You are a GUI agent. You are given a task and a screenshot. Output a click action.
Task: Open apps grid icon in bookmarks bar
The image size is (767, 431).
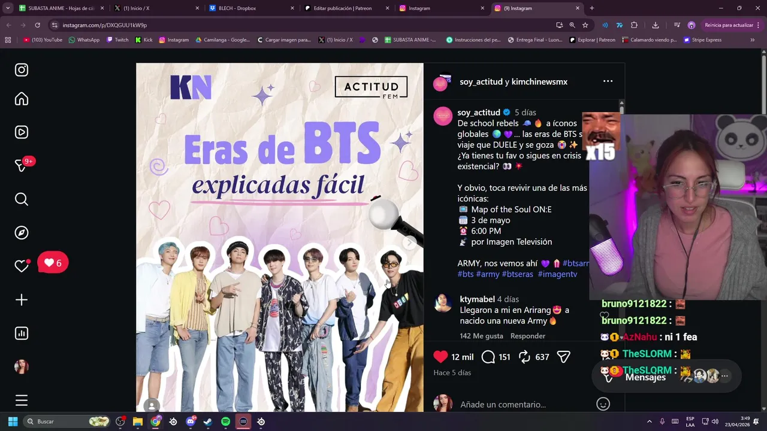pyautogui.click(x=8, y=40)
